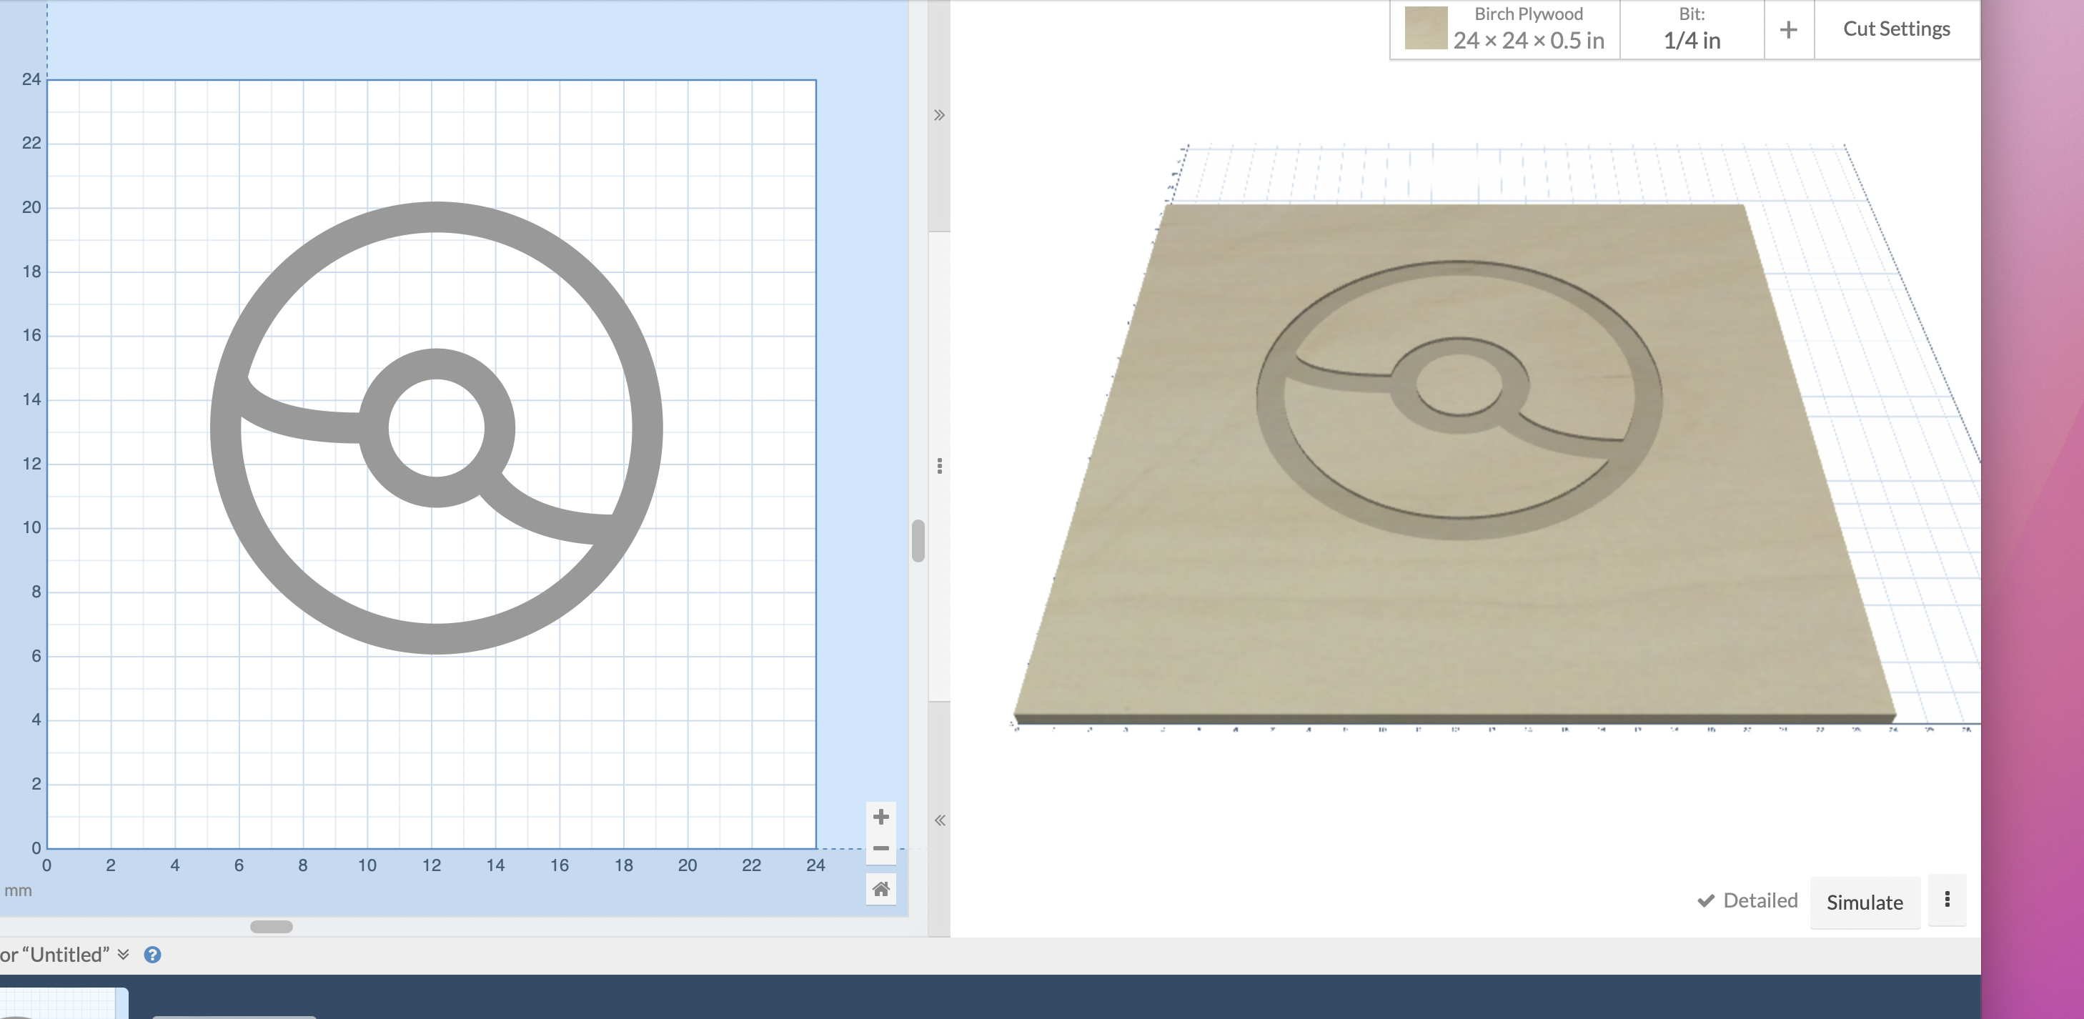The image size is (2084, 1019).
Task: Click the mm units label
Action: click(x=18, y=890)
